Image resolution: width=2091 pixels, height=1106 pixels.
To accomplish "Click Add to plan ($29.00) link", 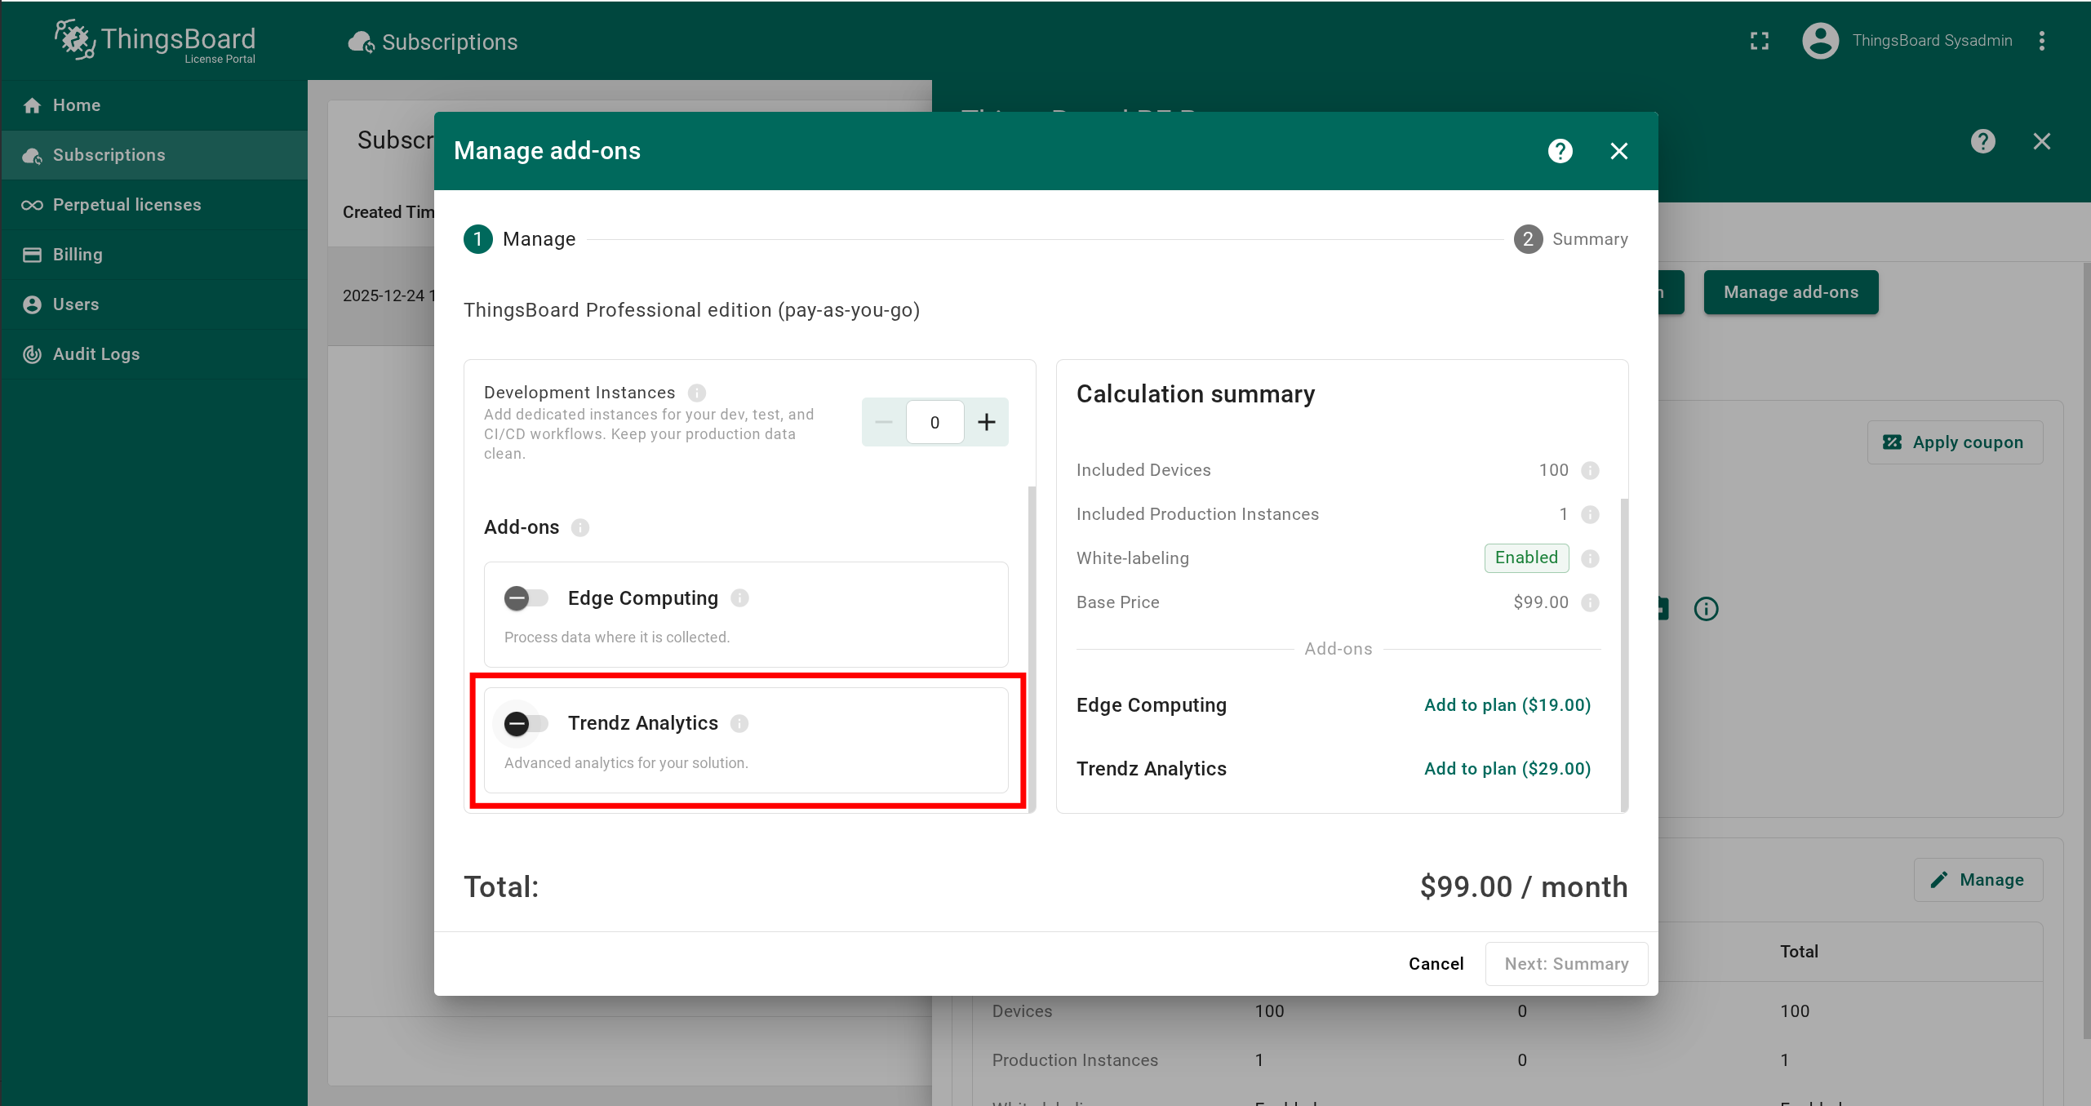I will pyautogui.click(x=1507, y=769).
